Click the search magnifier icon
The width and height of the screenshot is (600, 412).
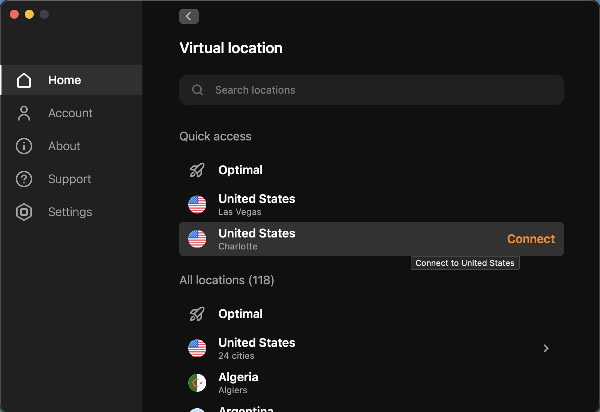198,90
